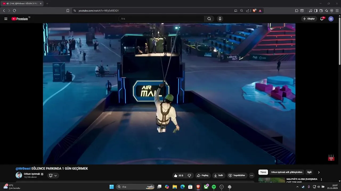The image size is (341, 191).
Task: Open File Explorer from taskbar
Action: coord(175,187)
